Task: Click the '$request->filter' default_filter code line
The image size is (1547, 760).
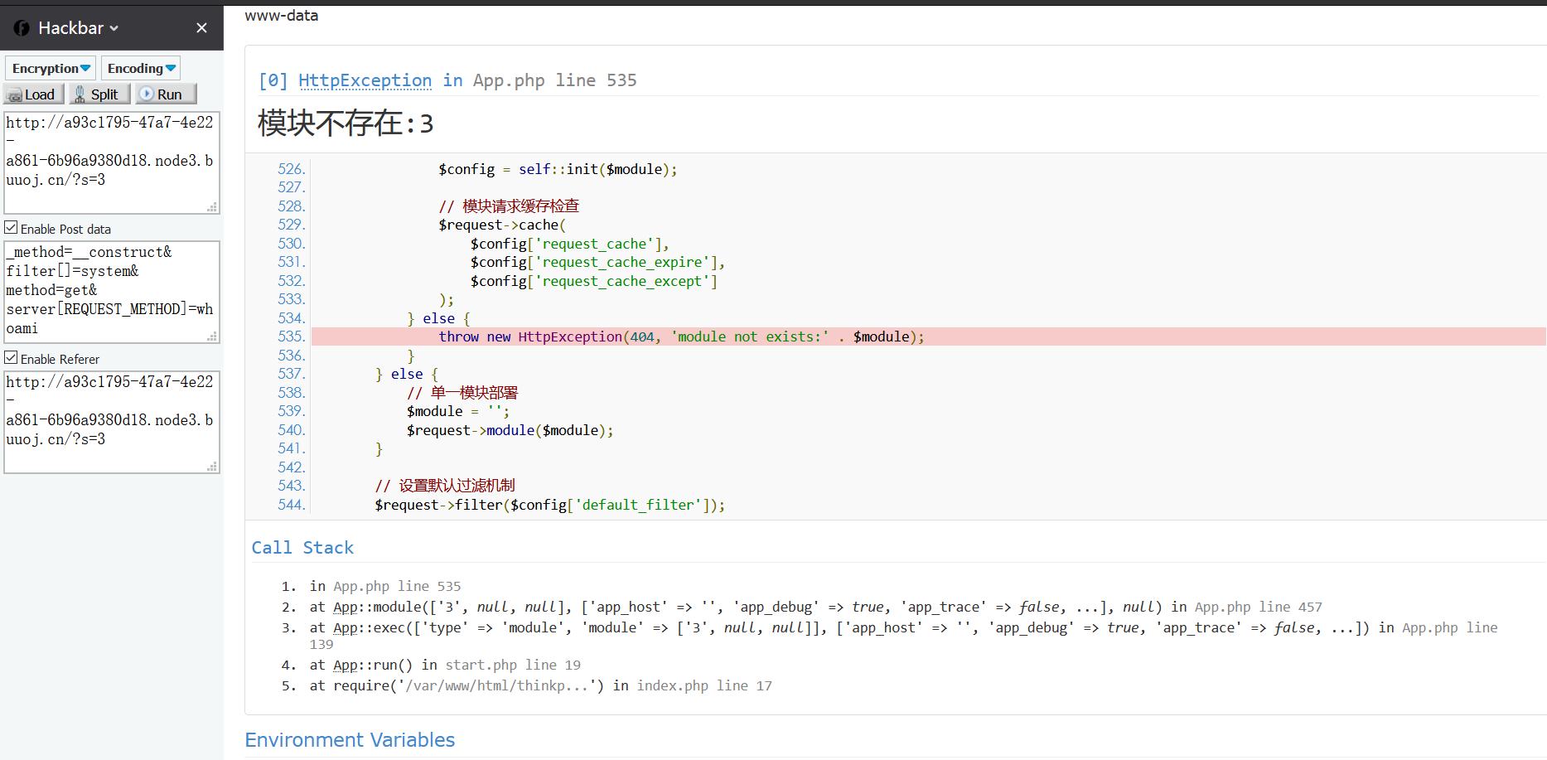Action: point(550,505)
